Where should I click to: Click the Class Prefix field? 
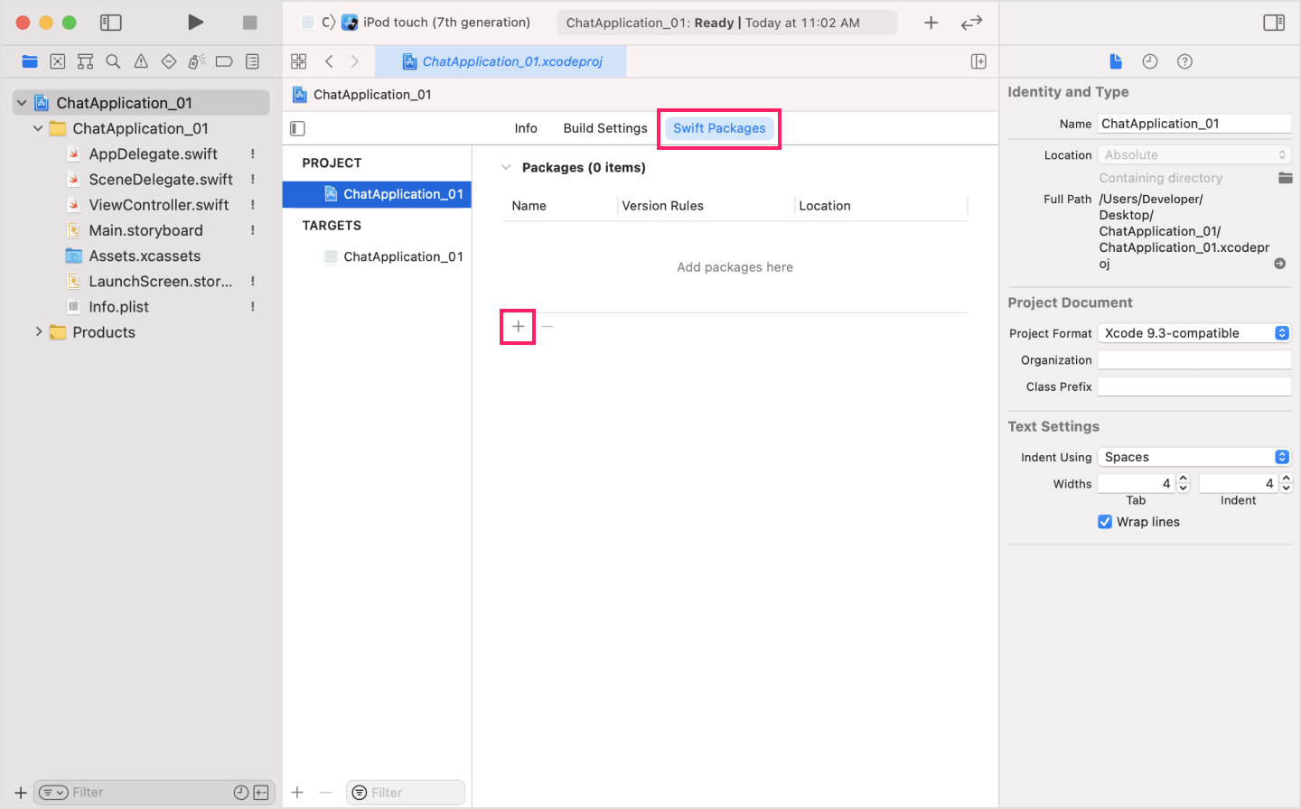coord(1194,386)
